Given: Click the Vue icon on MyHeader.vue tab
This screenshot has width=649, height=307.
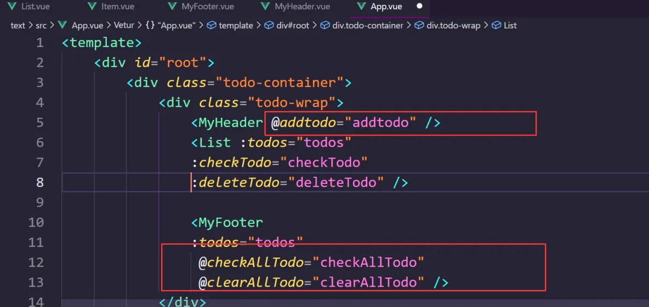Looking at the screenshot, I should (x=266, y=7).
